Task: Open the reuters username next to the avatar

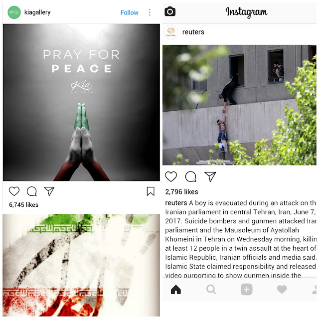Action: click(193, 32)
